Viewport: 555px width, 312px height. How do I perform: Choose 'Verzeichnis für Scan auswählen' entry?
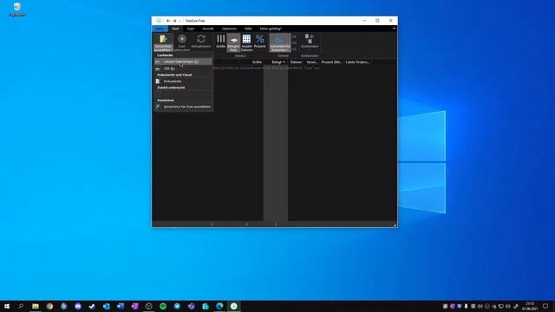[x=183, y=107]
